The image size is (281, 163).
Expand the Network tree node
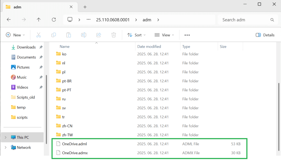[5, 148]
